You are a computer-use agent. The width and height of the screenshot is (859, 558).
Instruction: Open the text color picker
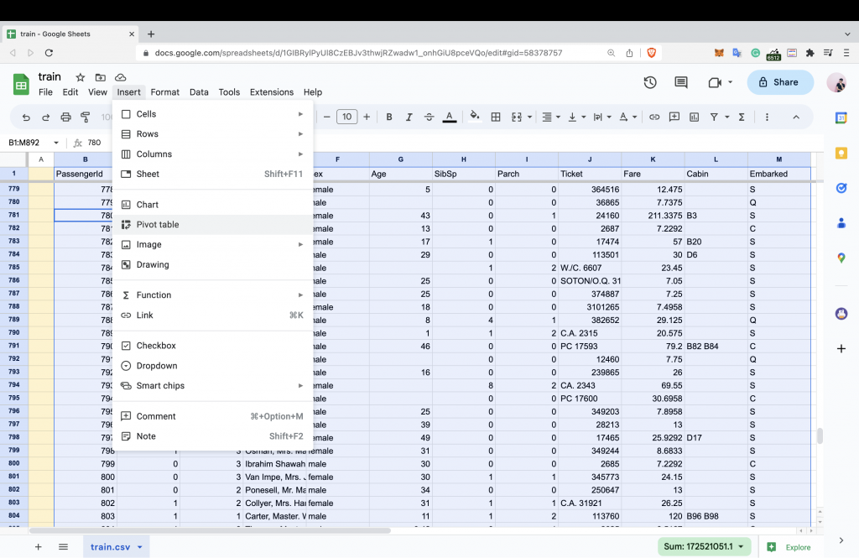pyautogui.click(x=450, y=117)
